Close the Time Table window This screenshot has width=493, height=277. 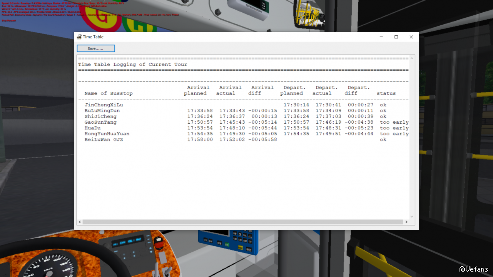click(411, 37)
